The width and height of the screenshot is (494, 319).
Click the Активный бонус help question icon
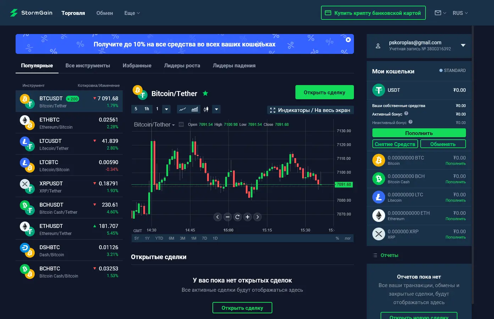click(x=406, y=113)
